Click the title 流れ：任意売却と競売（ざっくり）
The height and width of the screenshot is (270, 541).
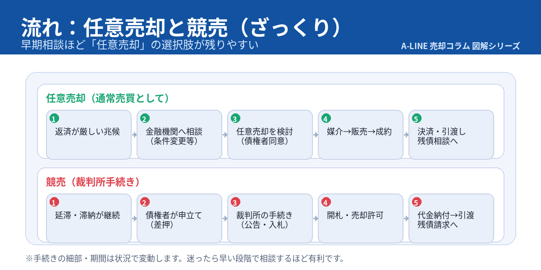[x=180, y=28]
